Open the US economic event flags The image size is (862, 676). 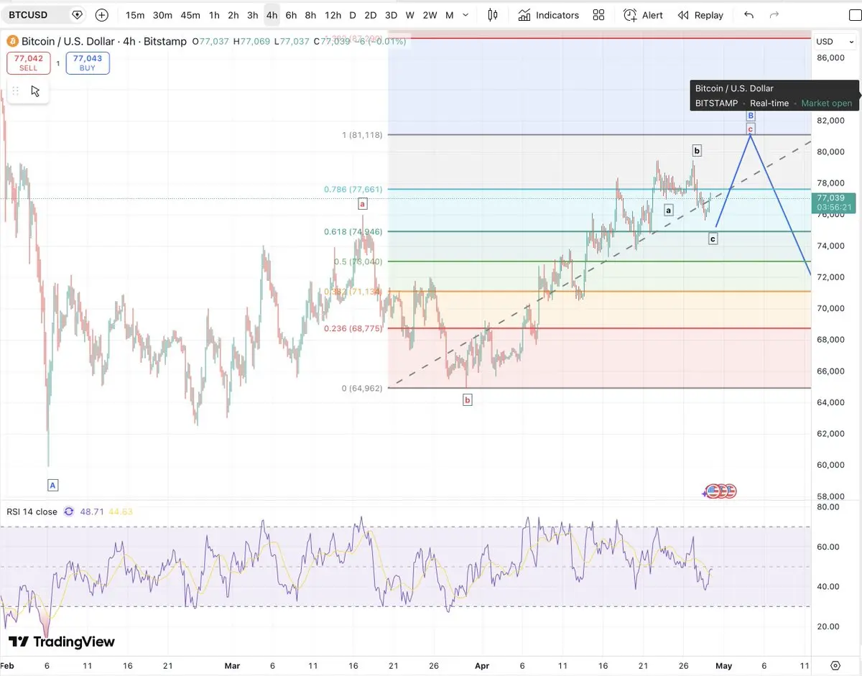tap(720, 491)
